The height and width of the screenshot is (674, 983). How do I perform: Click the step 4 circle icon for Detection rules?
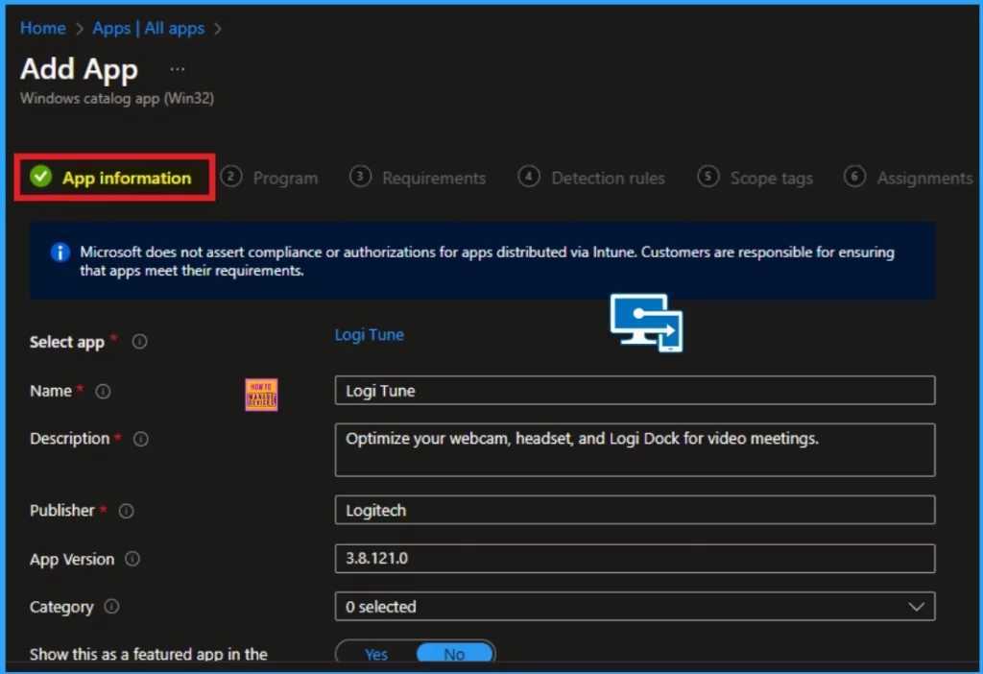(529, 177)
